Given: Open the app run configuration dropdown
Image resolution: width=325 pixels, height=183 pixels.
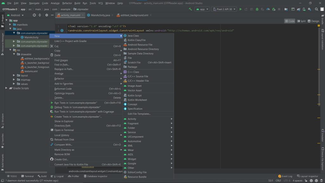Looking at the screenshot, I should pyautogui.click(x=202, y=9).
